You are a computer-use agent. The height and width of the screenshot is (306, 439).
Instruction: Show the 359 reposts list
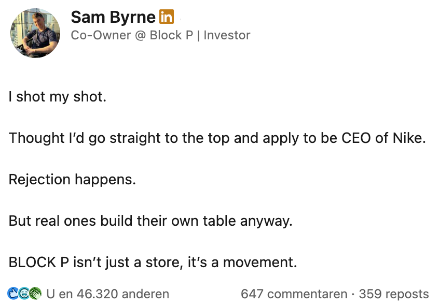[394, 294]
